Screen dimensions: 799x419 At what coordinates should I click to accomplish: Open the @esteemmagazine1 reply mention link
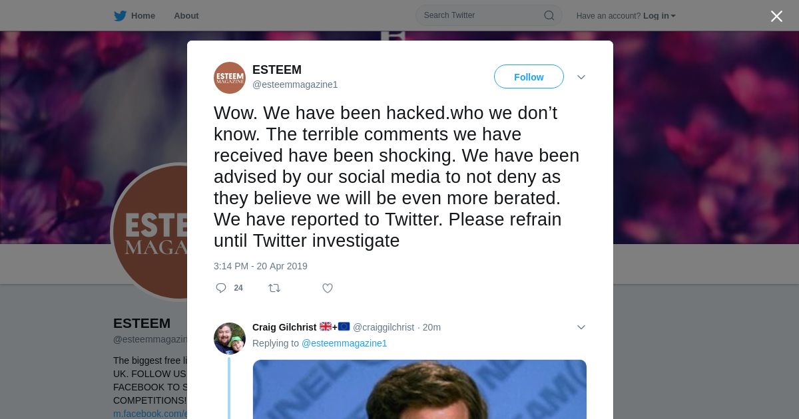[344, 343]
